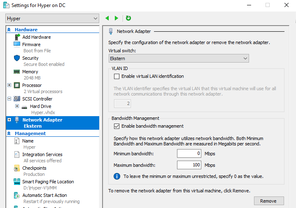Click the D:\Hyper-V\VMM path text
Viewport: 296px width, 208px height.
click(x=40, y=188)
